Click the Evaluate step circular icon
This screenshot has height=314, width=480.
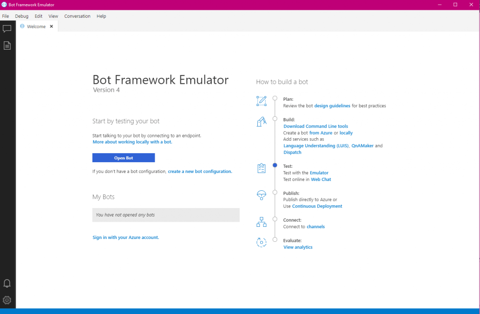tap(261, 242)
